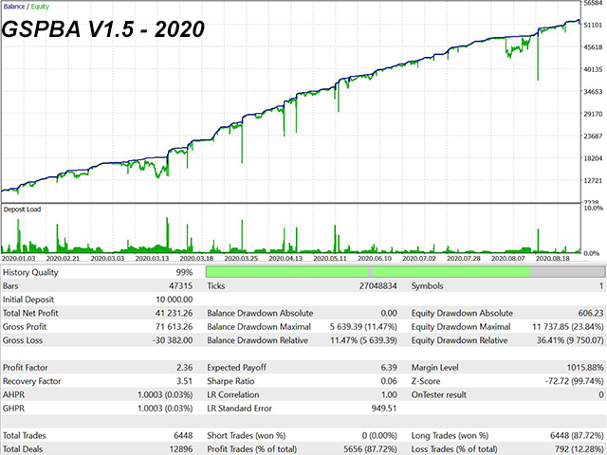Select the Z-Score value -72.72 (99.74%)
607x455 pixels.
coord(575,381)
